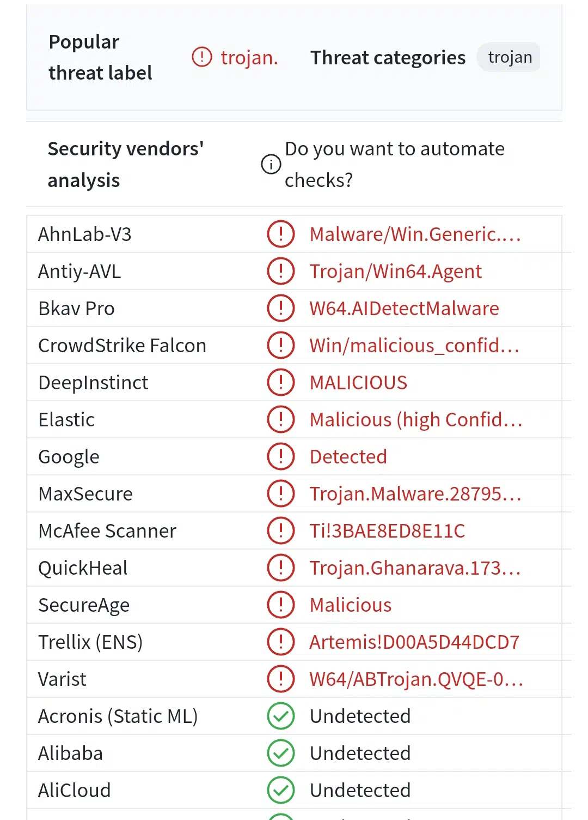This screenshot has height=820, width=588.
Task: Select the W64.AIDetectMalware result text
Action: 404,309
